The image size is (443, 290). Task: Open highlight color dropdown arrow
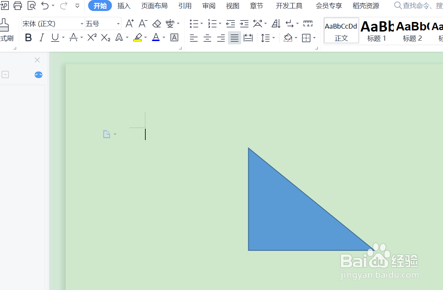[146, 38]
